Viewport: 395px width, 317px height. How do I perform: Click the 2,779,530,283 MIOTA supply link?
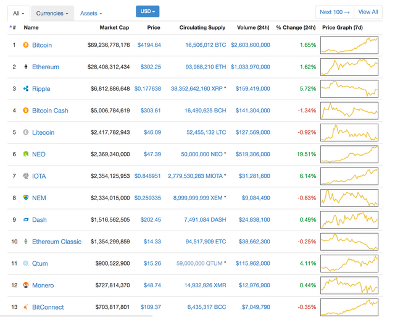coord(195,175)
